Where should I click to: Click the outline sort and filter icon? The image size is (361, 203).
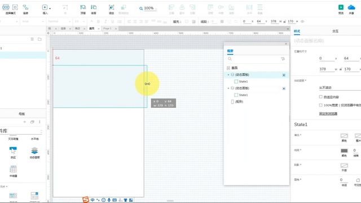pyautogui.click(x=283, y=59)
